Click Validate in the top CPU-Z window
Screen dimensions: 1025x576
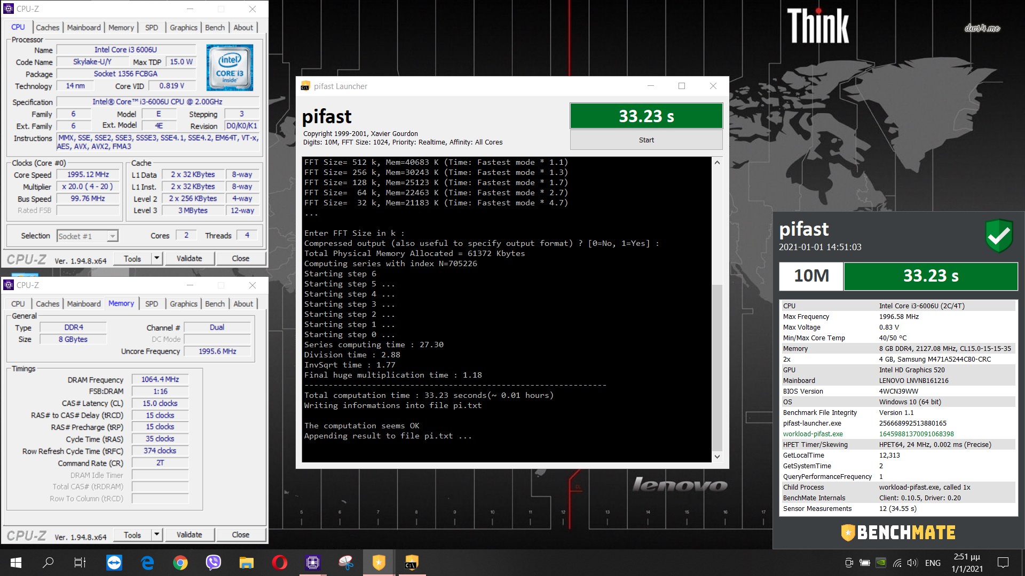190,259
